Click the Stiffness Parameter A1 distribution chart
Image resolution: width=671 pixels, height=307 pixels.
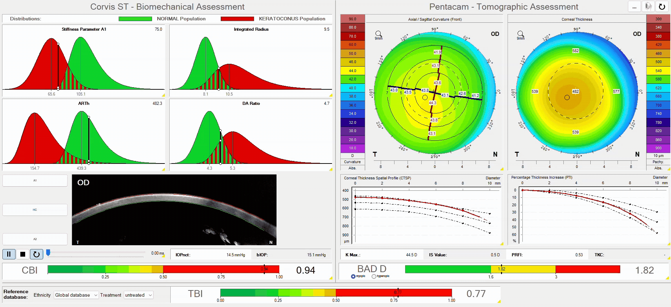click(x=83, y=61)
